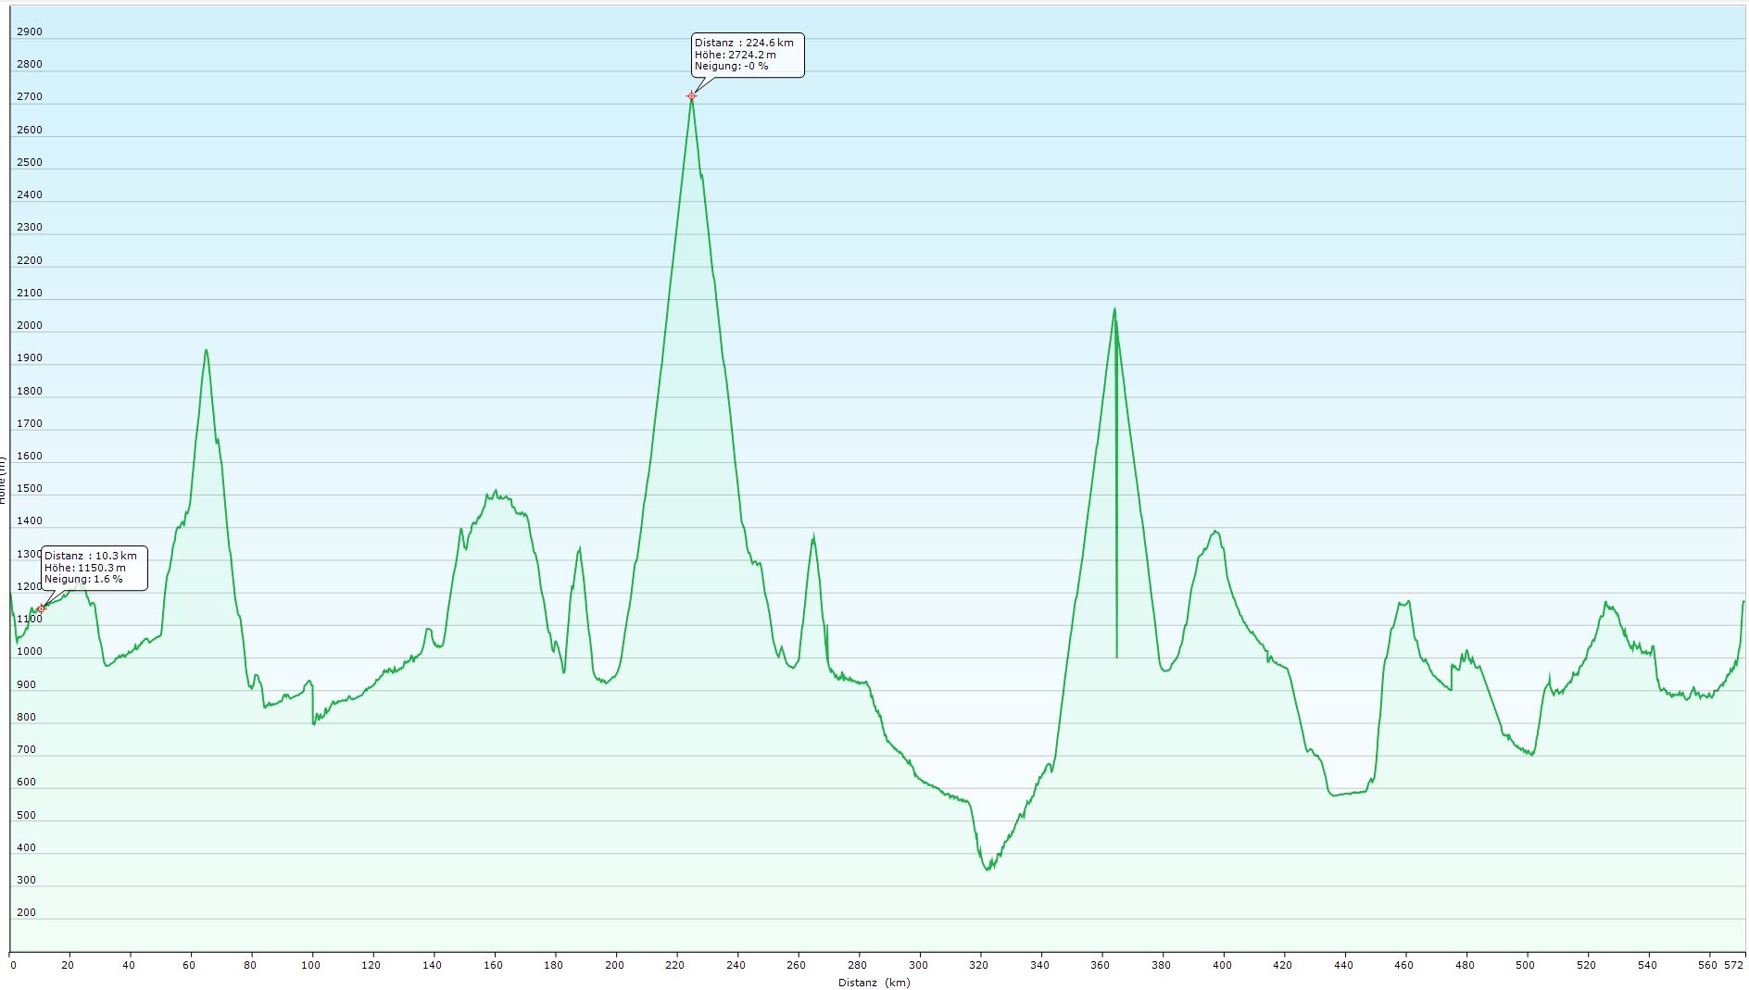Select the narrow peak near 265 km
1749x990 pixels.
pos(813,537)
